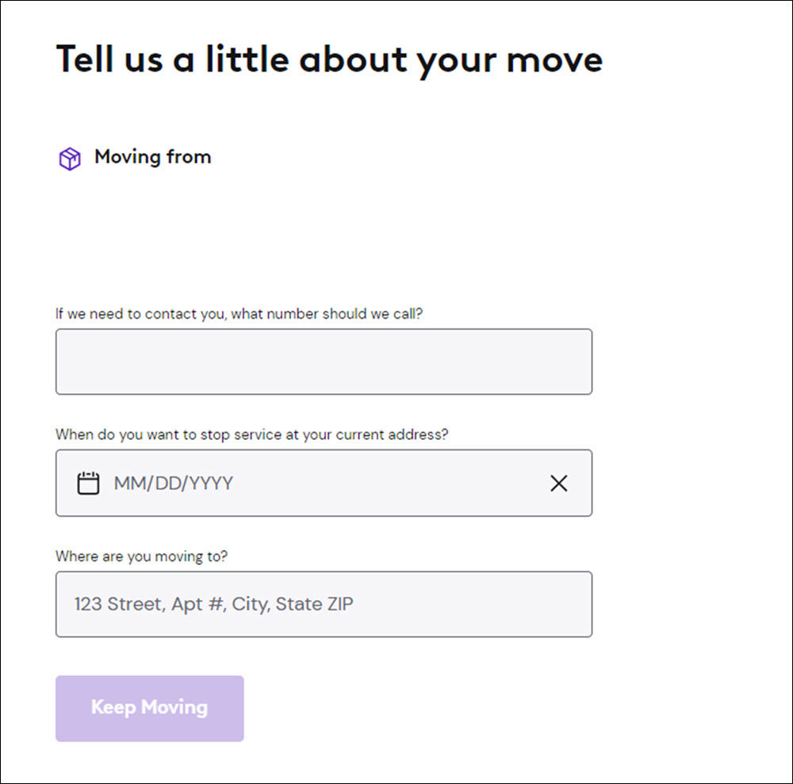Click inside the contact phone number field

[x=324, y=361]
